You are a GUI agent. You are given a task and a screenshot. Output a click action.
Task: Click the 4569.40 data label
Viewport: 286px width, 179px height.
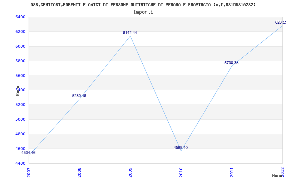[181, 147]
